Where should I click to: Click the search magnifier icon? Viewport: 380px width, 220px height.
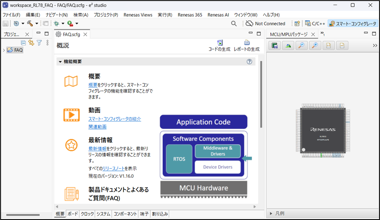234,23
